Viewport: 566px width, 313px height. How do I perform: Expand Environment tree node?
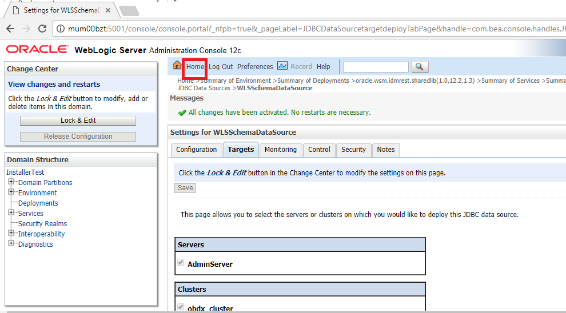coord(11,191)
